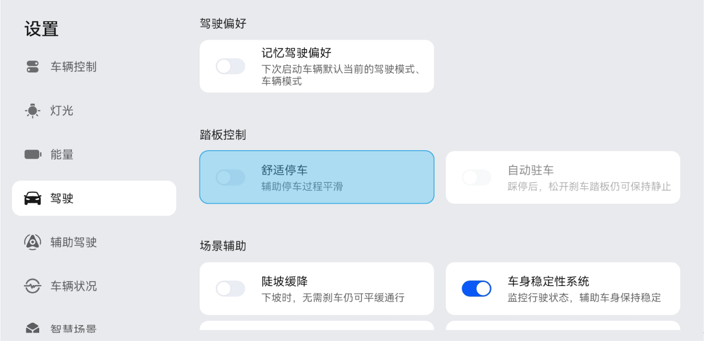
Task: Select 辅助驾驶 in the sidebar
Action: point(73,242)
